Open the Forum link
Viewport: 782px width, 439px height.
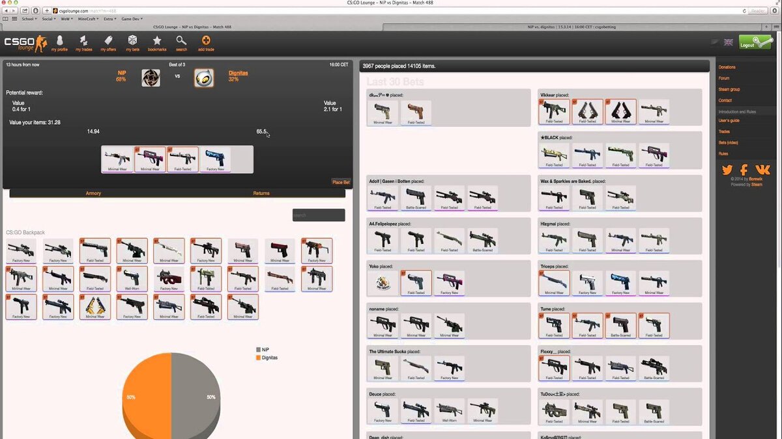tap(724, 78)
